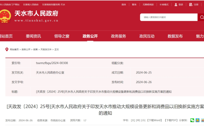Switch to 繁体 traditional Chinese
The width and height of the screenshot is (204, 126).
pos(134,5)
